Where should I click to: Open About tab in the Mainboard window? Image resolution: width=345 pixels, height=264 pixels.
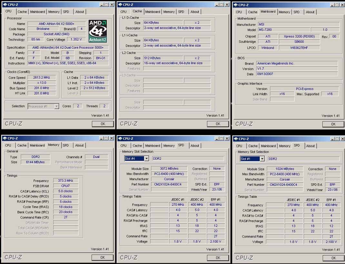(x=310, y=12)
